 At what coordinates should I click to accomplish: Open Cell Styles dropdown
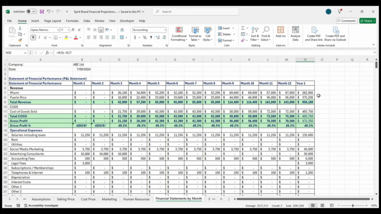(x=208, y=34)
